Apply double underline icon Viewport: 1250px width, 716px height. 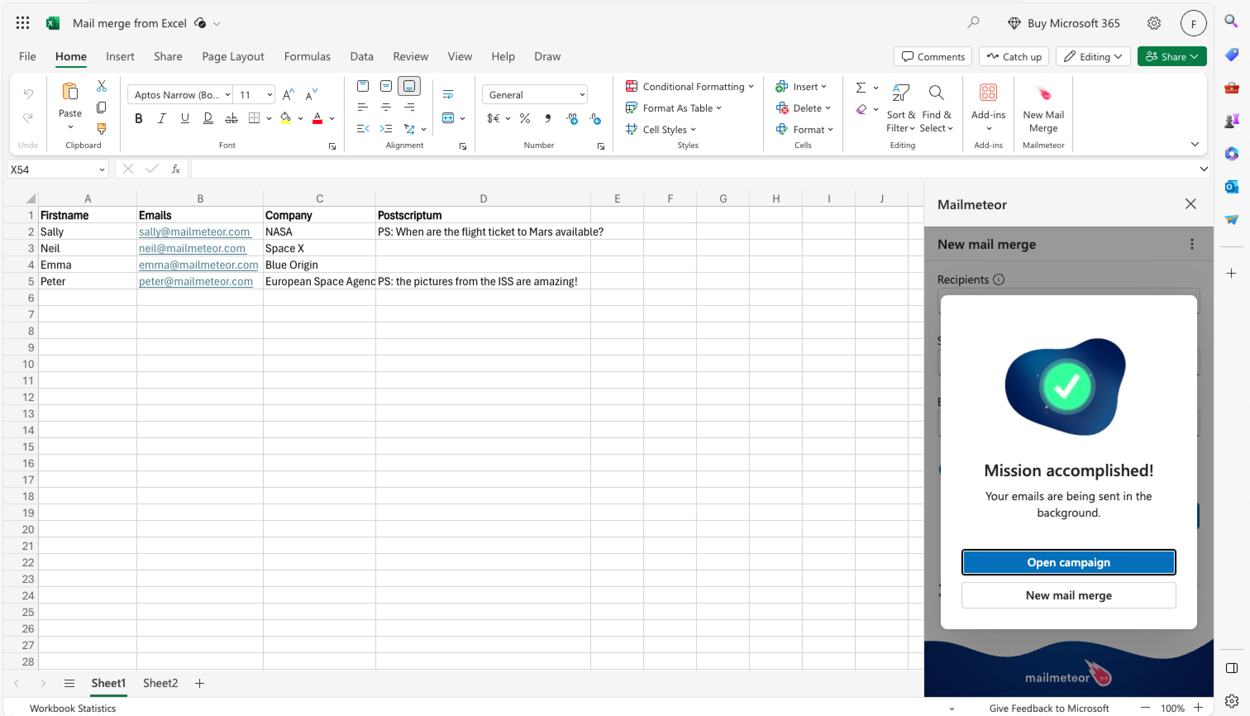point(208,118)
